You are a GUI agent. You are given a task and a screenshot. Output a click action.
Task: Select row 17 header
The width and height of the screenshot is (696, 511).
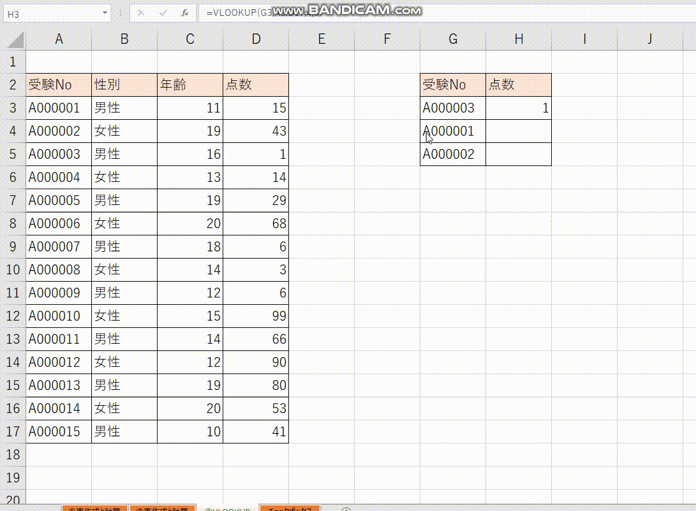[x=13, y=432]
